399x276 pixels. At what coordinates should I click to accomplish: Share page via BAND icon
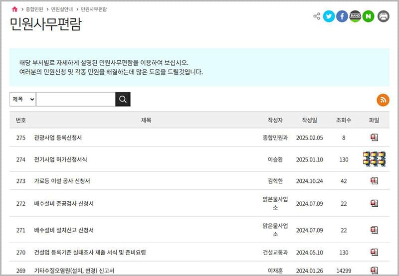(355, 16)
